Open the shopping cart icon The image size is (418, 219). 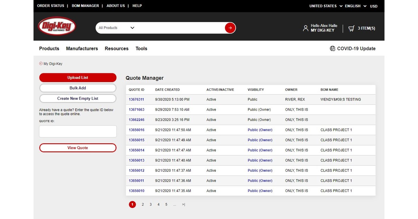351,28
